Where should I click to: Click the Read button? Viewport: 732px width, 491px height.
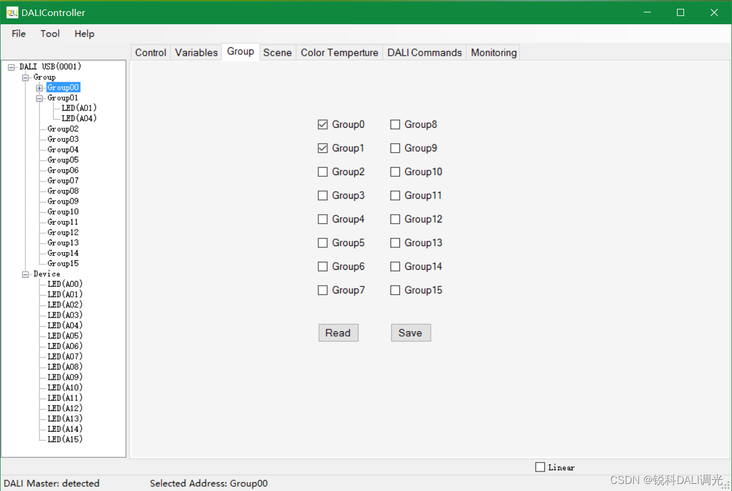pyautogui.click(x=338, y=333)
